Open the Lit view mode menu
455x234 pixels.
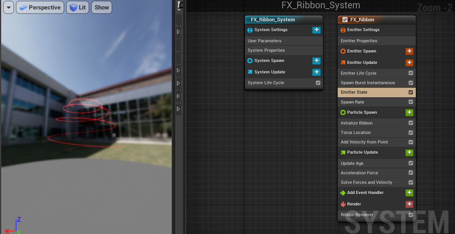[77, 8]
